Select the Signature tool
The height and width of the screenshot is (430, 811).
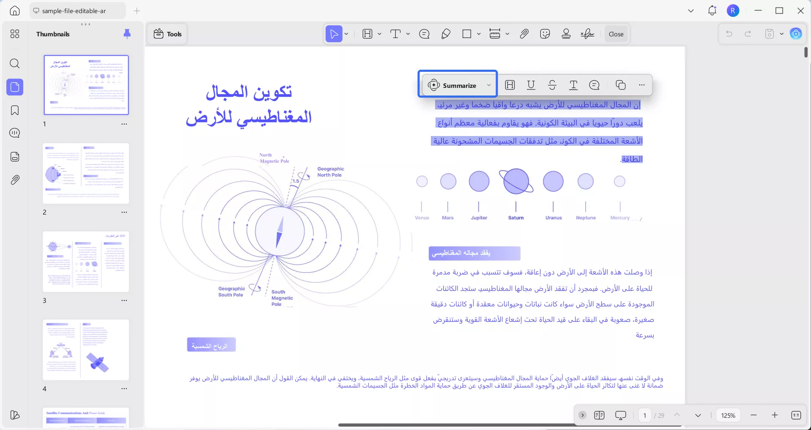tap(587, 34)
